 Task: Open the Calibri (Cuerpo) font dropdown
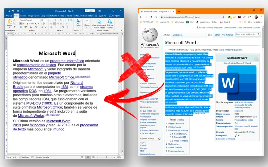click(40, 20)
